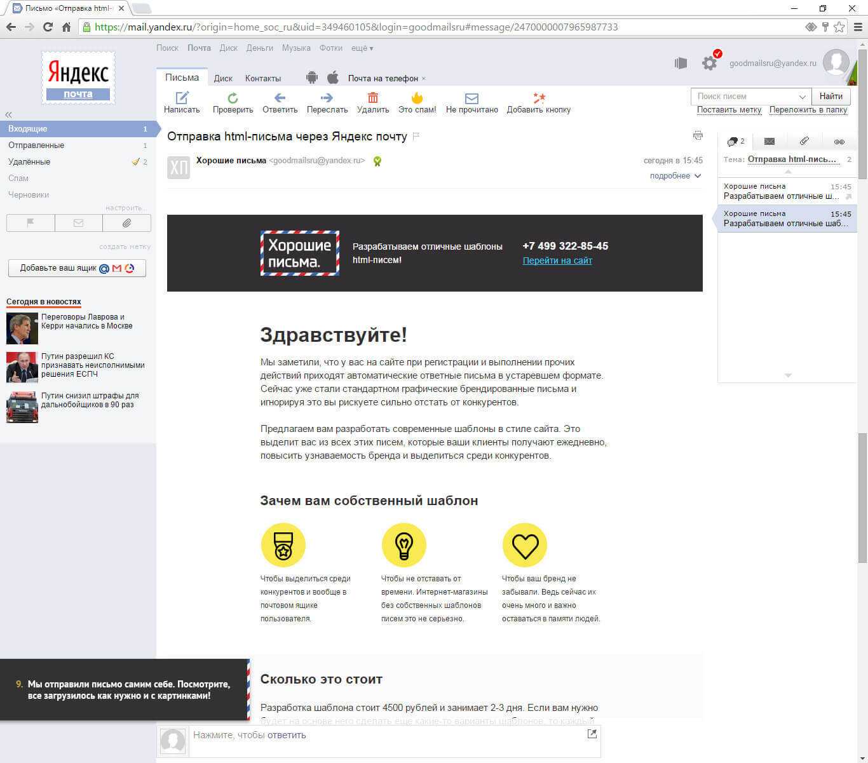This screenshot has height=763, width=868.
Task: Open the search options dropdown arrow
Action: (802, 97)
